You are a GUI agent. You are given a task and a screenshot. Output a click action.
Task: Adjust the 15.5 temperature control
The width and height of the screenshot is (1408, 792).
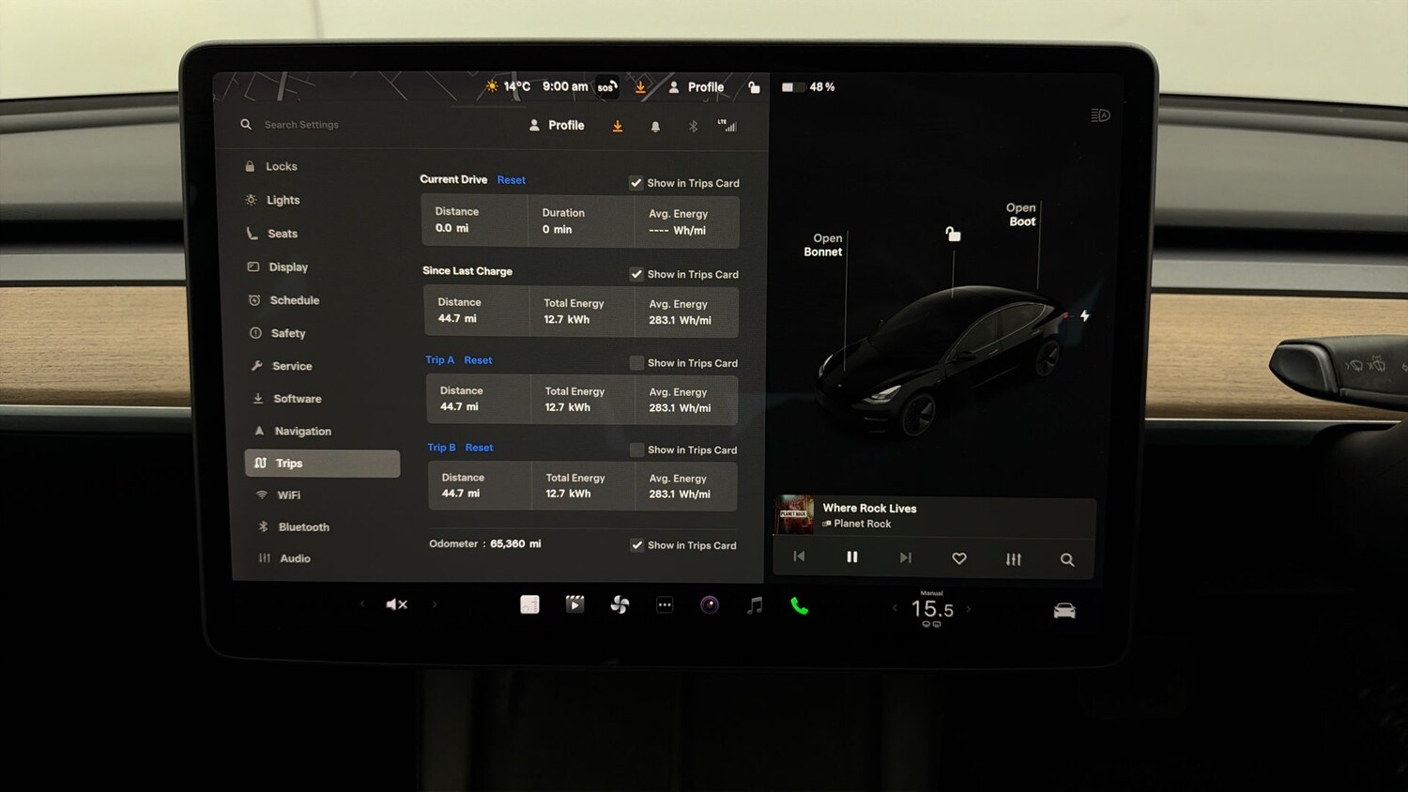pyautogui.click(x=932, y=608)
